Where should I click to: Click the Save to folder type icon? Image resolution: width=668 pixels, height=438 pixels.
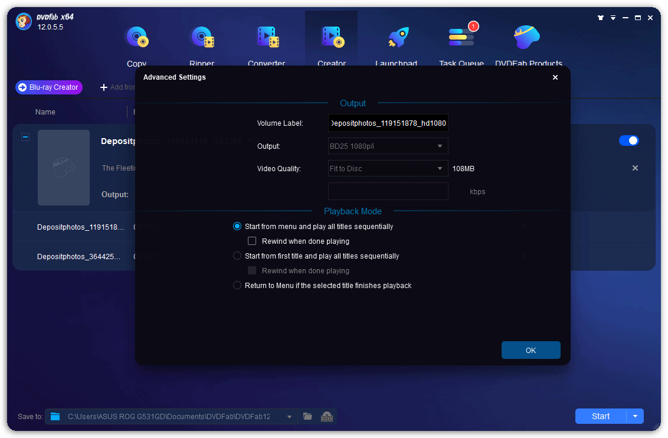tap(55, 416)
